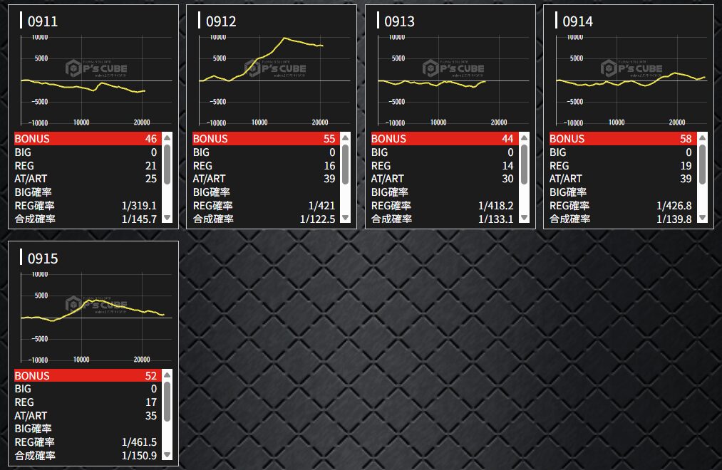The width and height of the screenshot is (722, 470).
Task: Click REG確率 value 1/418.2
Action: click(x=495, y=206)
